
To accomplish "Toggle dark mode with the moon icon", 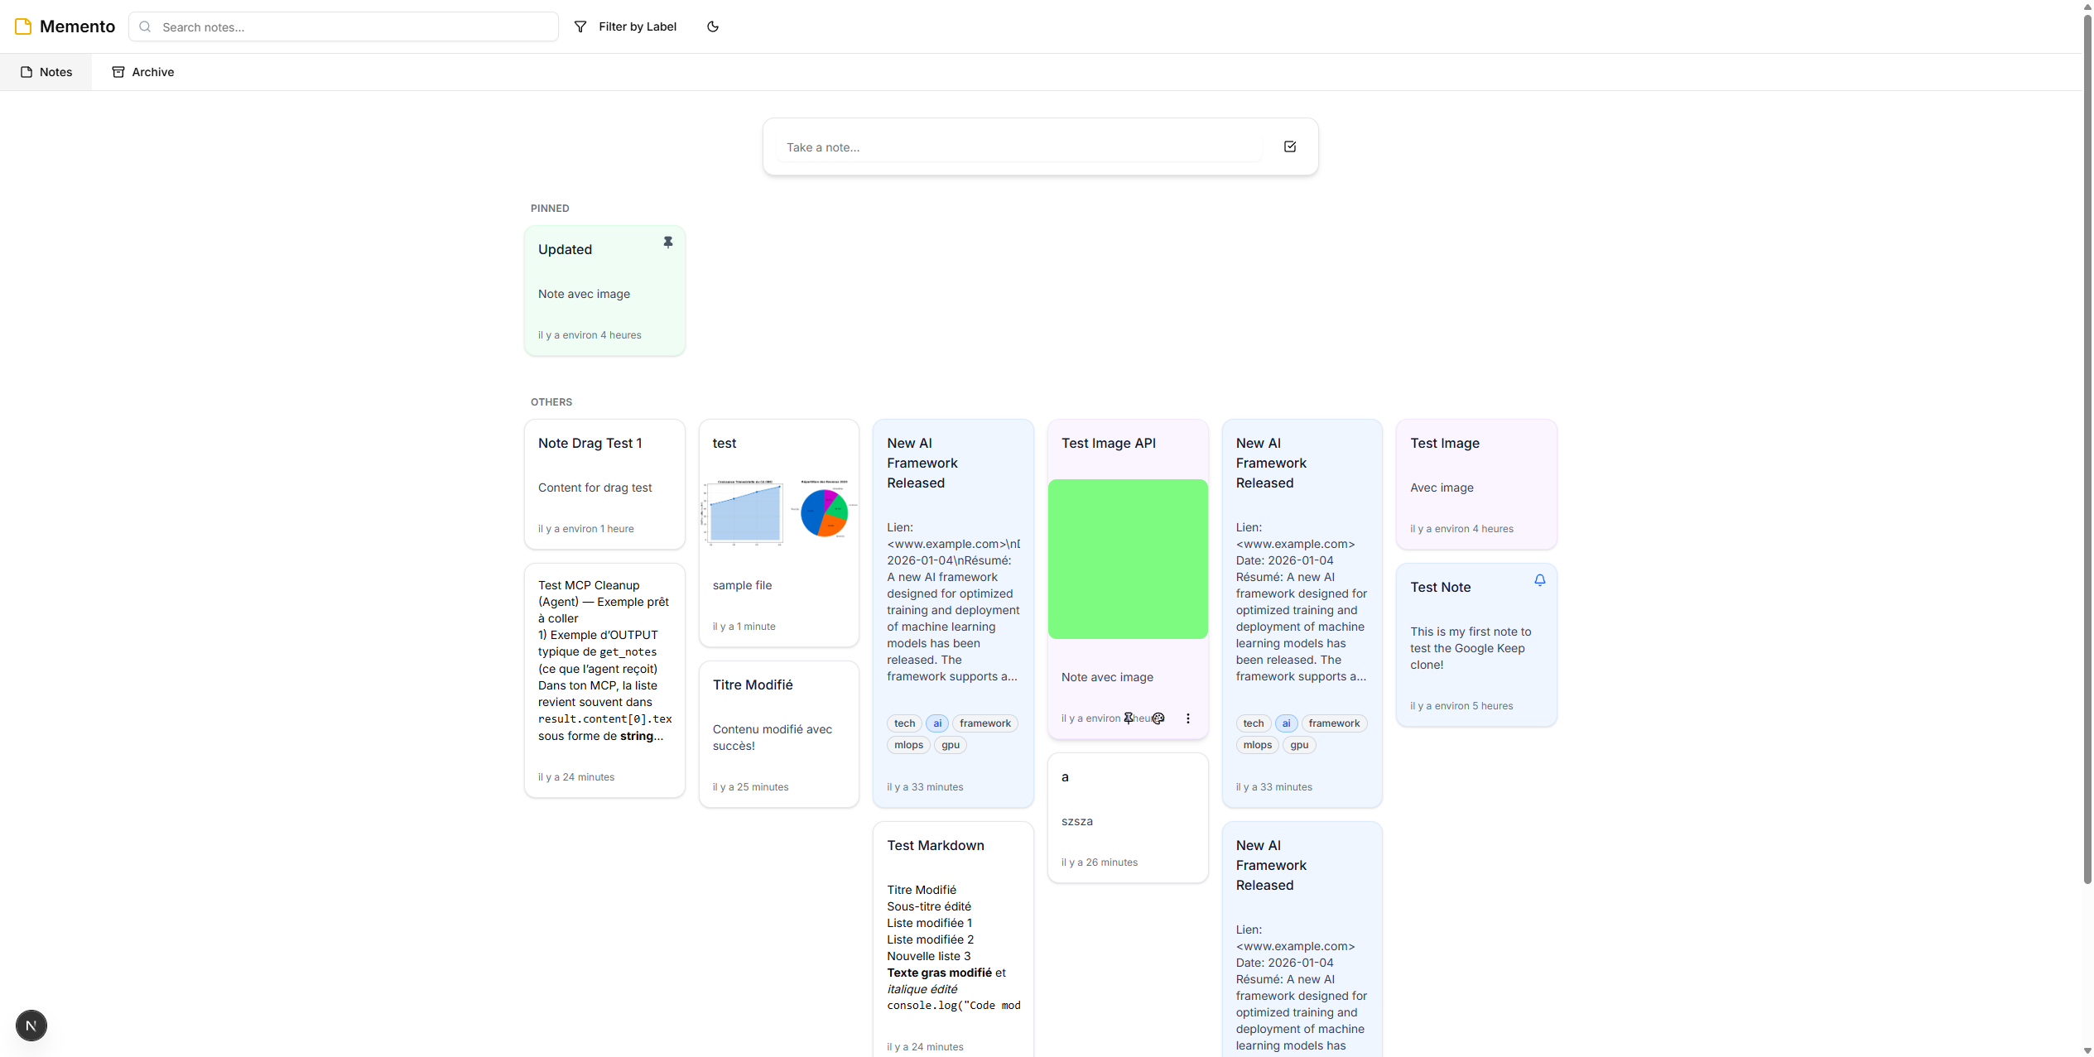I will coord(712,26).
